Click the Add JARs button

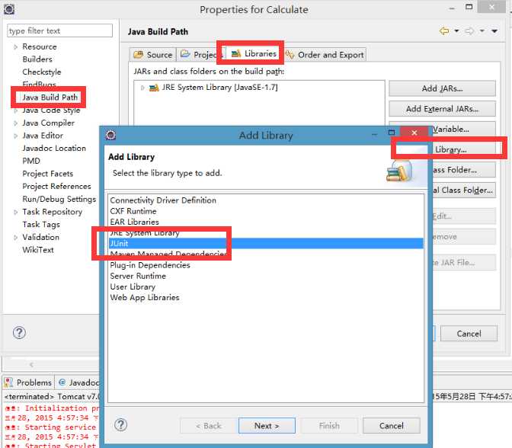442,88
